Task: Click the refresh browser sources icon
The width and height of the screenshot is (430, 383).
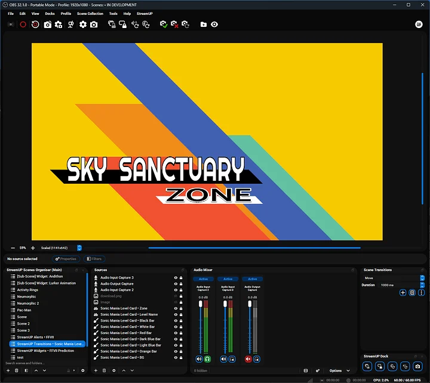Action: 146,24
